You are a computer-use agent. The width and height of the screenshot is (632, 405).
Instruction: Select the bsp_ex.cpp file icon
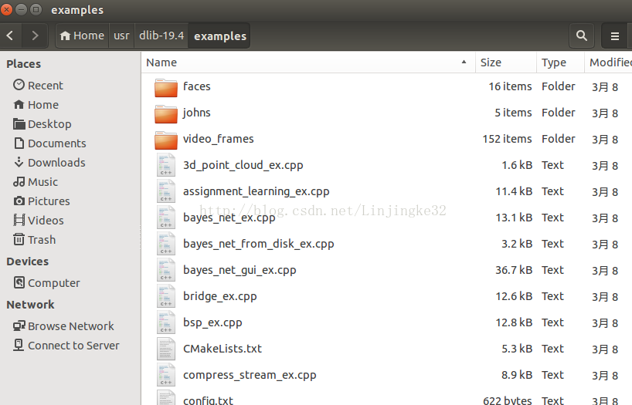point(166,322)
